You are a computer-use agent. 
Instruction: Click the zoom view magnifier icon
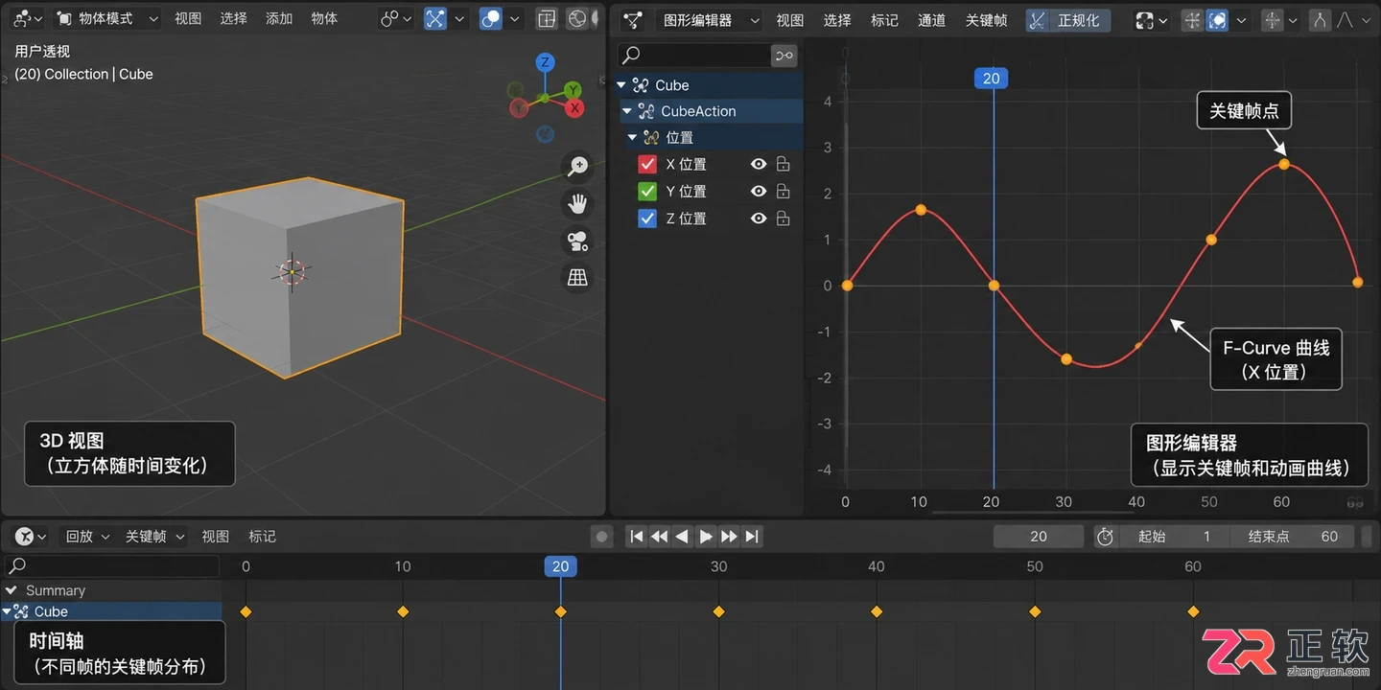577,167
